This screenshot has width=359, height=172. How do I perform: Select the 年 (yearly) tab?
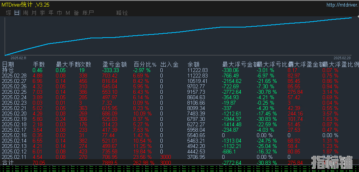(51, 13)
